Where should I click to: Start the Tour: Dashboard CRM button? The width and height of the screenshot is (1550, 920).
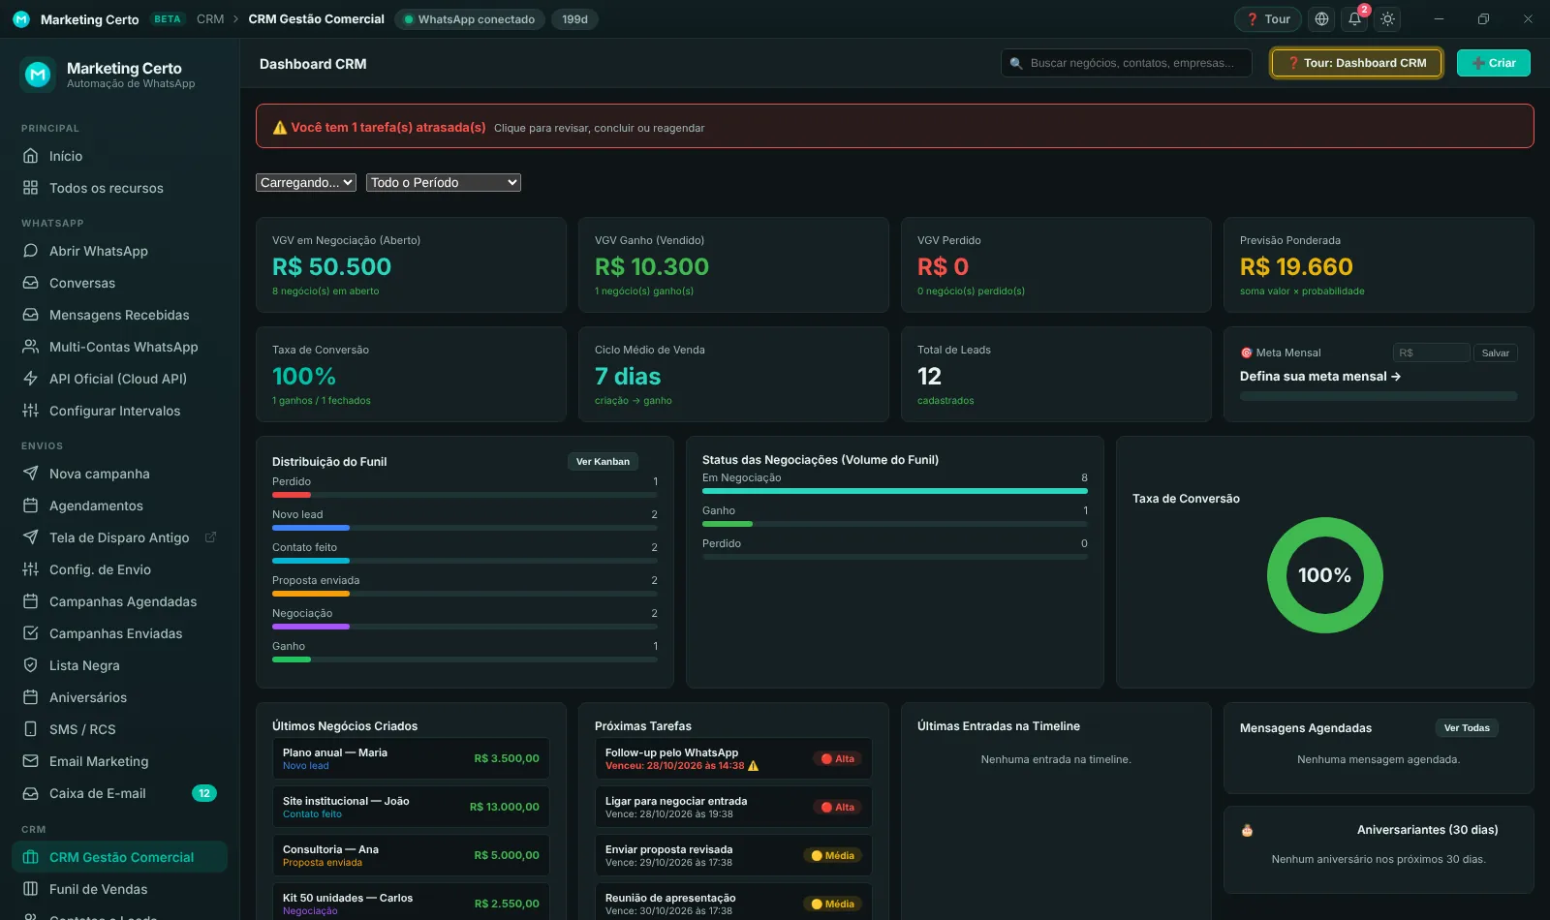coord(1356,63)
